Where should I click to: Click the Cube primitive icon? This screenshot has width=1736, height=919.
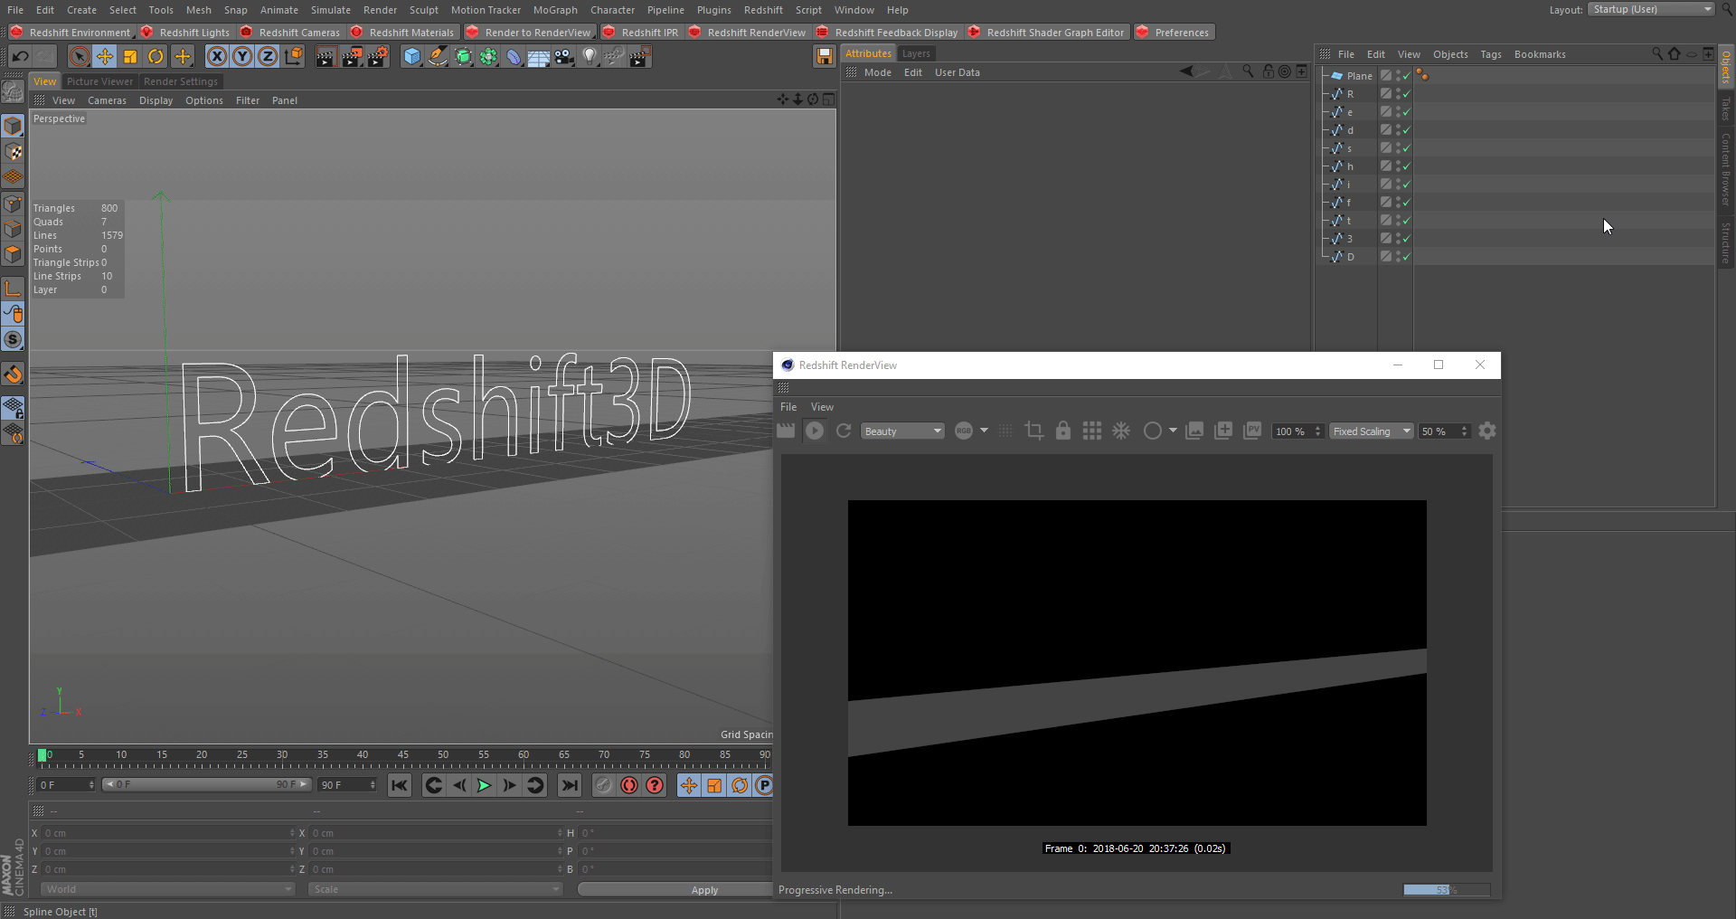click(412, 57)
